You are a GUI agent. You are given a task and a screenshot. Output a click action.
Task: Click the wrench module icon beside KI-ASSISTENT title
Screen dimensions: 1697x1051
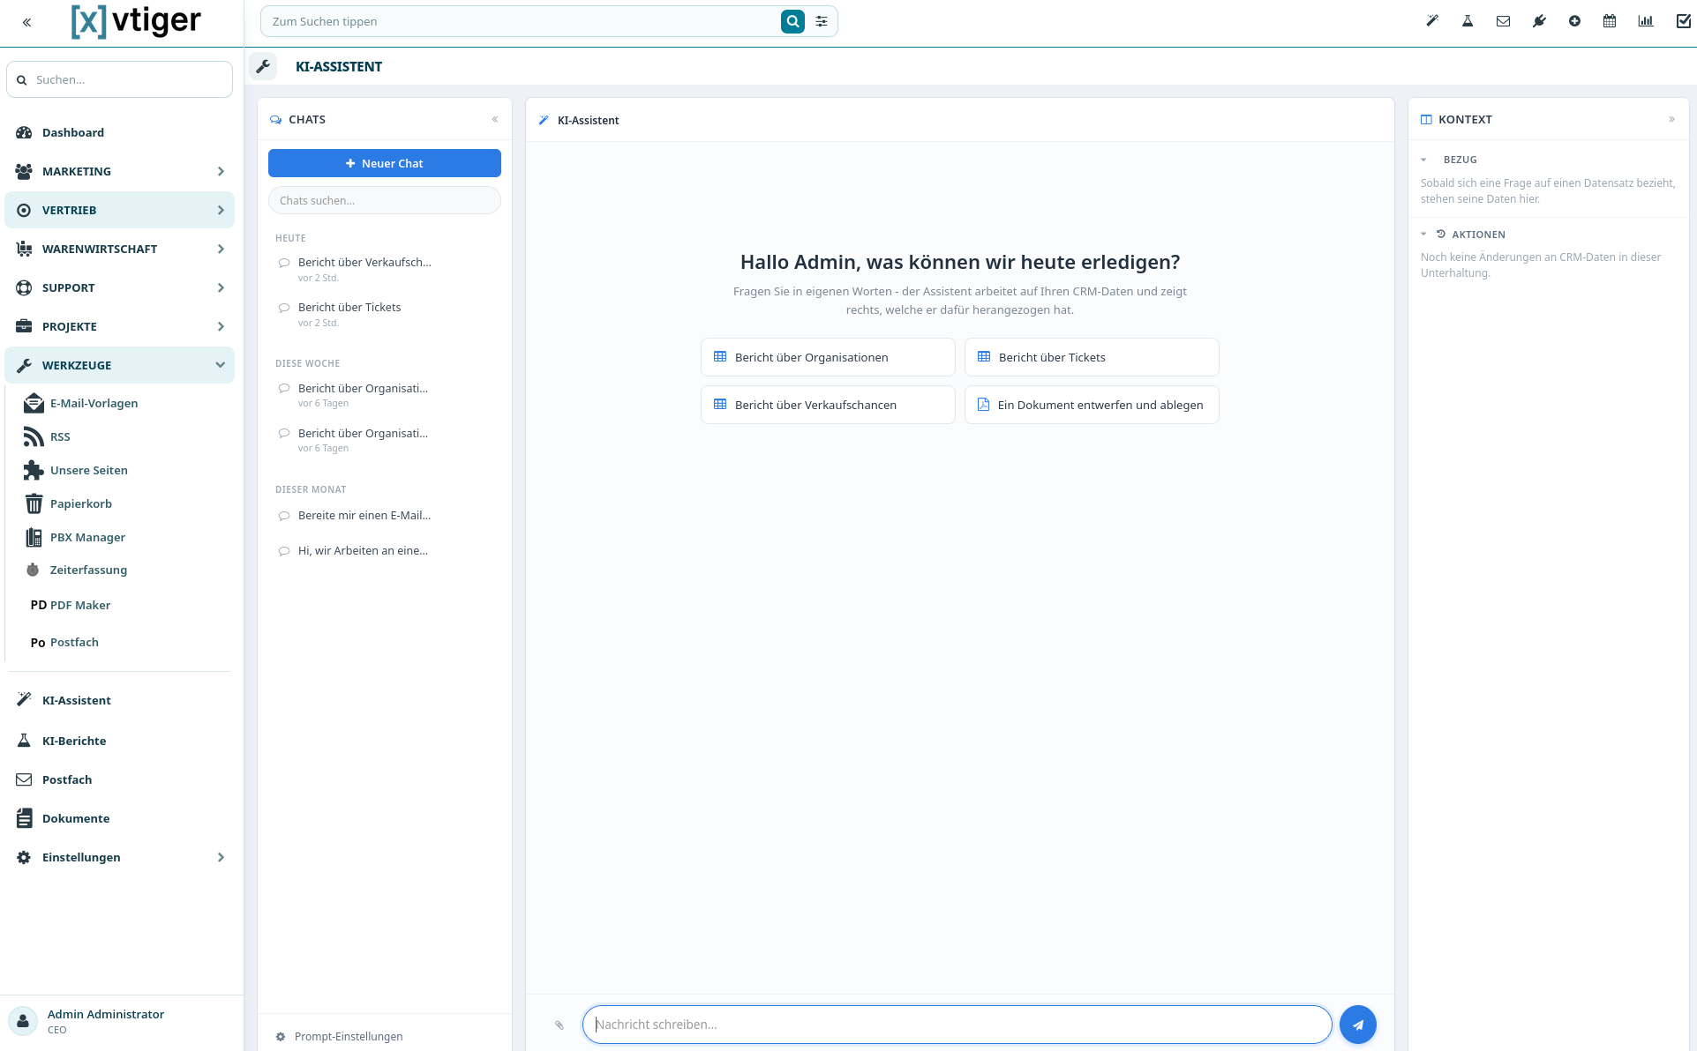tap(263, 66)
